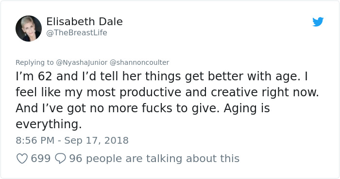
Task: Follow the @NyashaJunior mention link
Action: (x=82, y=62)
